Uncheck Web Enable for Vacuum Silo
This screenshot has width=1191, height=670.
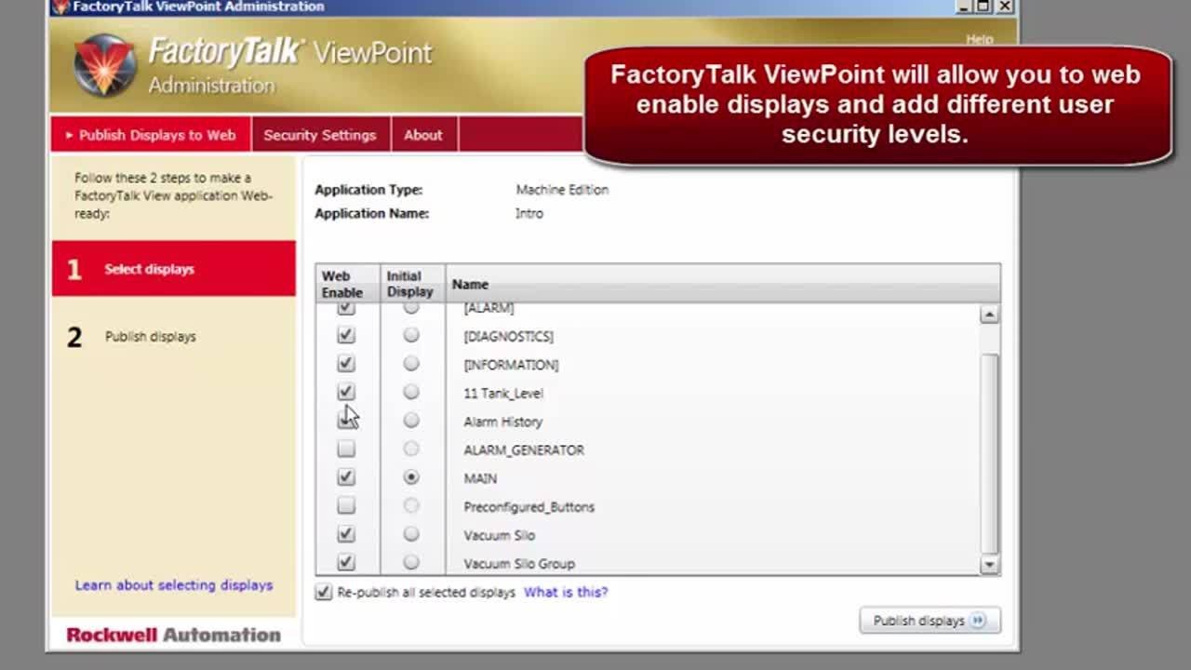coord(346,534)
